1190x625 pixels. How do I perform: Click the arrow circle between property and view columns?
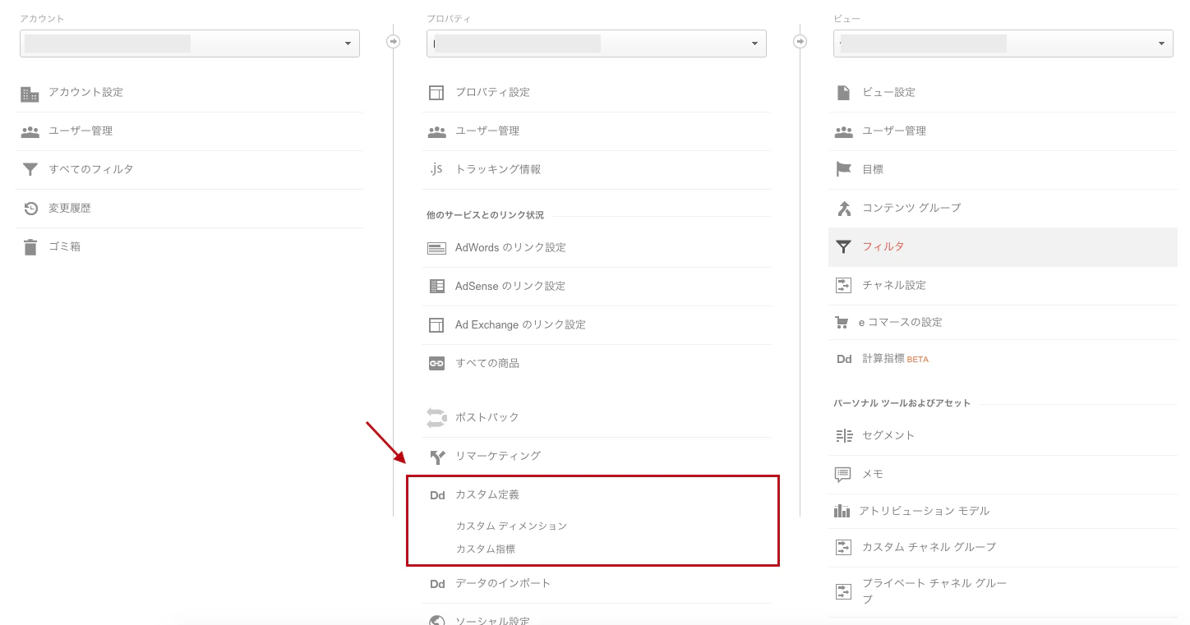(800, 41)
